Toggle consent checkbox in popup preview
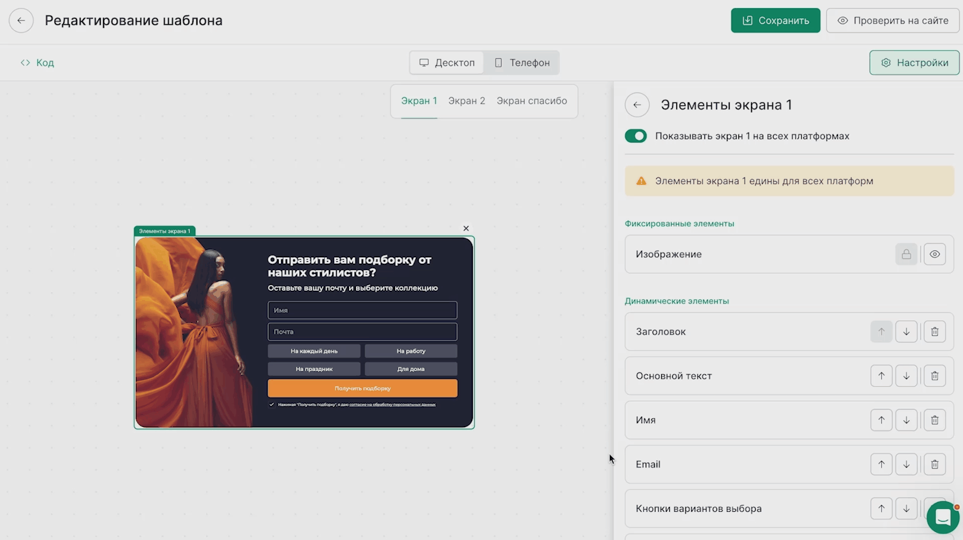The image size is (963, 540). point(272,405)
